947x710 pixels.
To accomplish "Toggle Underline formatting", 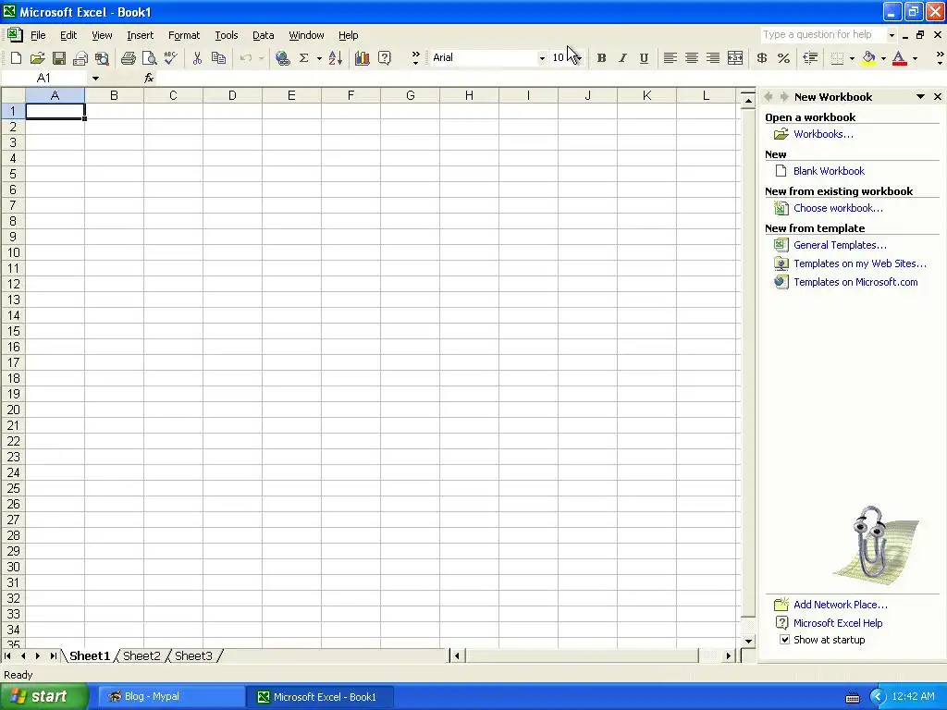I will [x=644, y=58].
